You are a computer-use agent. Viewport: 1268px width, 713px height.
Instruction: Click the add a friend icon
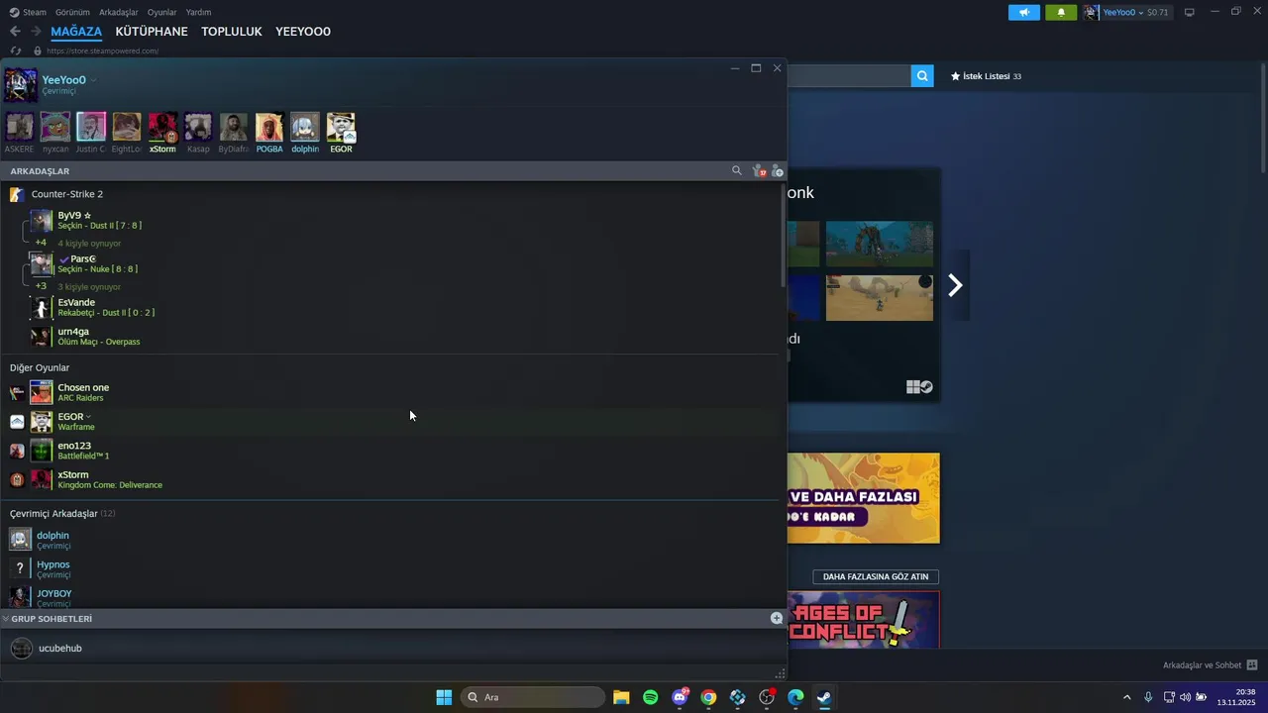pos(778,171)
